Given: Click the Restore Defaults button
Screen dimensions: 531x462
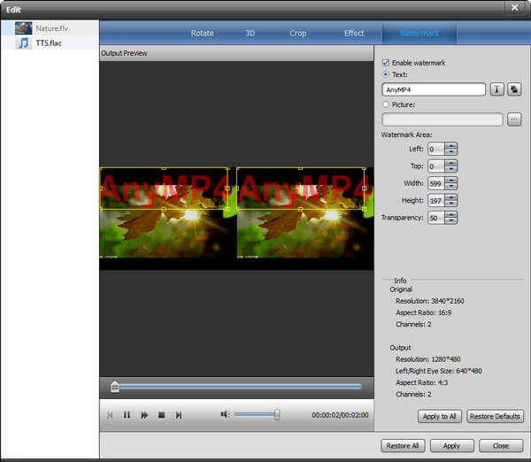Looking at the screenshot, I should tap(495, 416).
